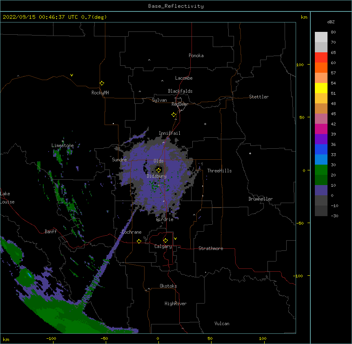Click the -30 value in the dBZ legend
This screenshot has height=344, width=352.
pyautogui.click(x=335, y=216)
